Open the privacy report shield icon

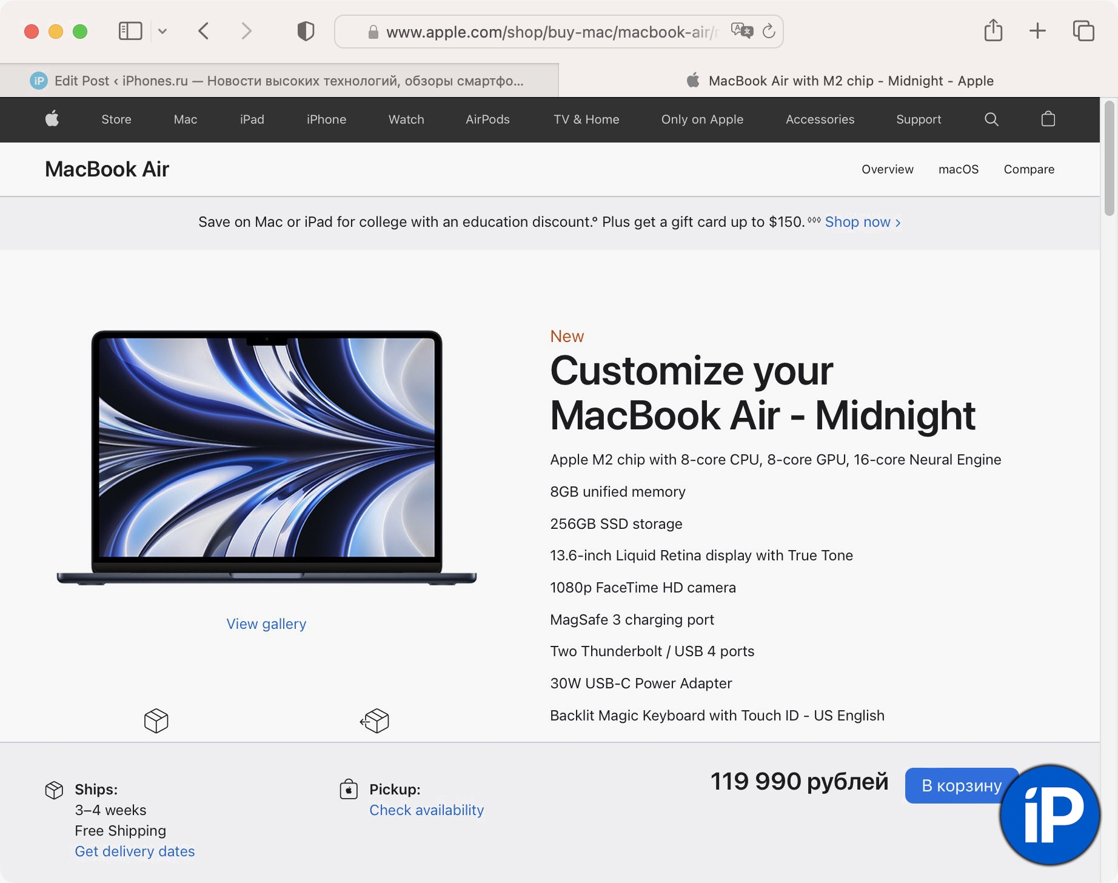click(x=306, y=31)
